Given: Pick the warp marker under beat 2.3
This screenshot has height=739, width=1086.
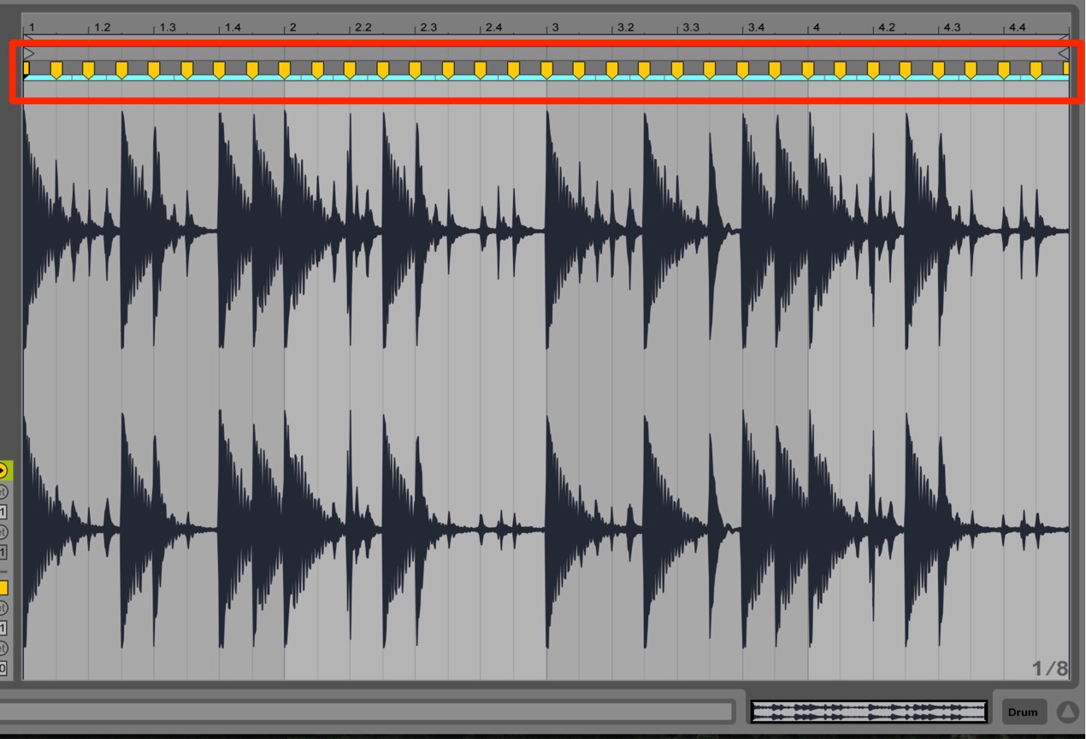Looking at the screenshot, I should (416, 70).
